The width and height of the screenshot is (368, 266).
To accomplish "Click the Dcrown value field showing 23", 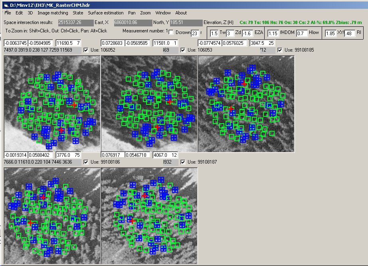I will pyautogui.click(x=195, y=33).
